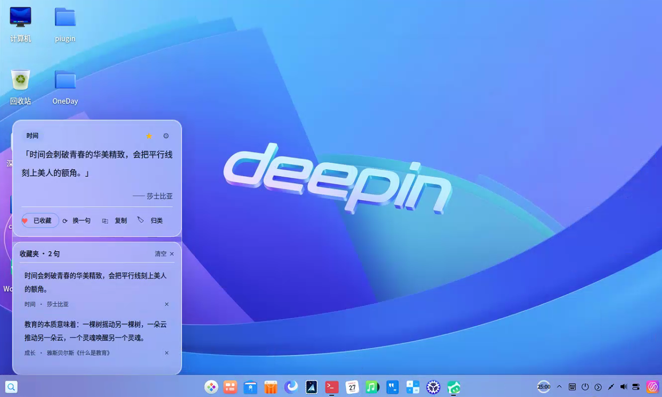Open the calendar dock icon showing 27
The height and width of the screenshot is (397, 662).
coord(352,387)
